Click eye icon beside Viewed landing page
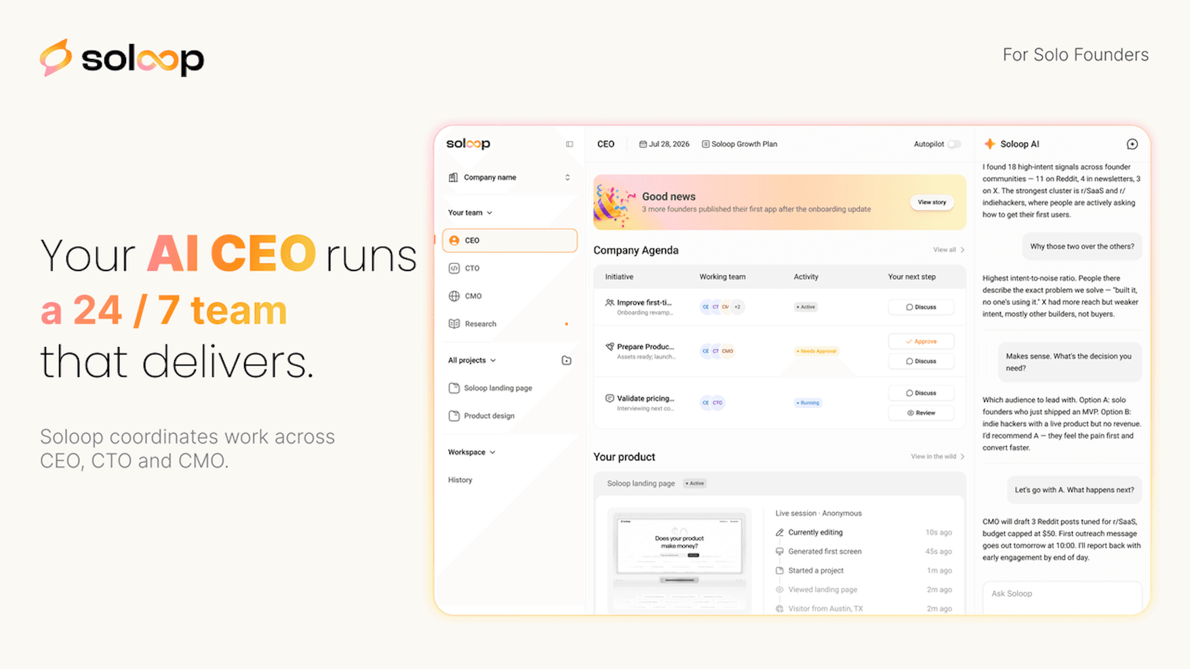1190x669 pixels. click(x=780, y=590)
